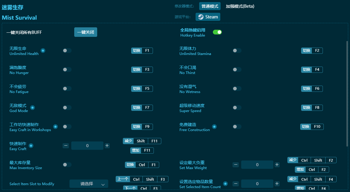Enable Free Construction toggle

pyautogui.click(x=237, y=127)
